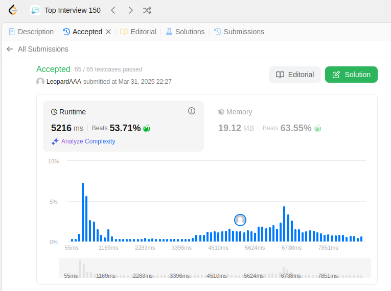This screenshot has height=291, width=391.
Task: Return to All Submissions
Action: [43, 49]
